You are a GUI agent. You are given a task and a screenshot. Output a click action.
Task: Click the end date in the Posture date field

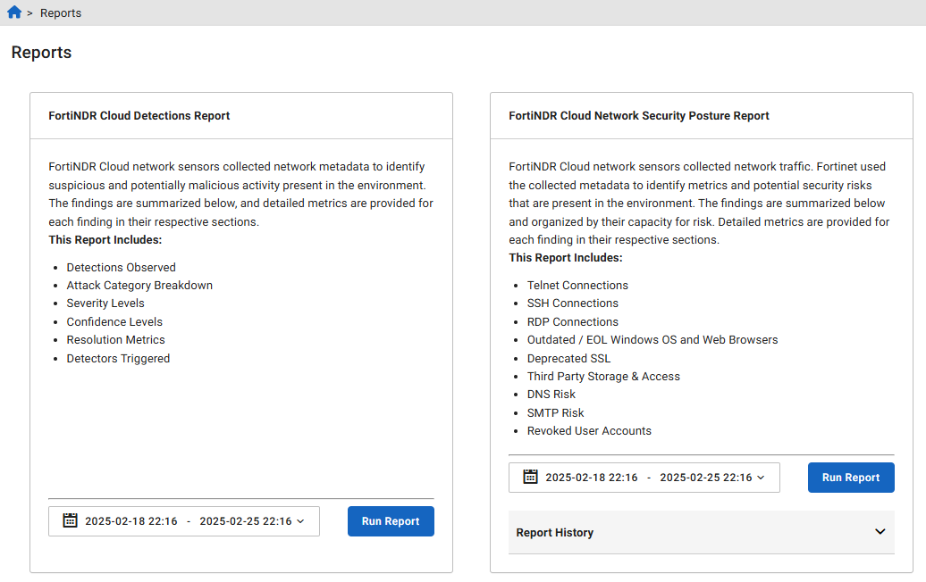click(705, 477)
